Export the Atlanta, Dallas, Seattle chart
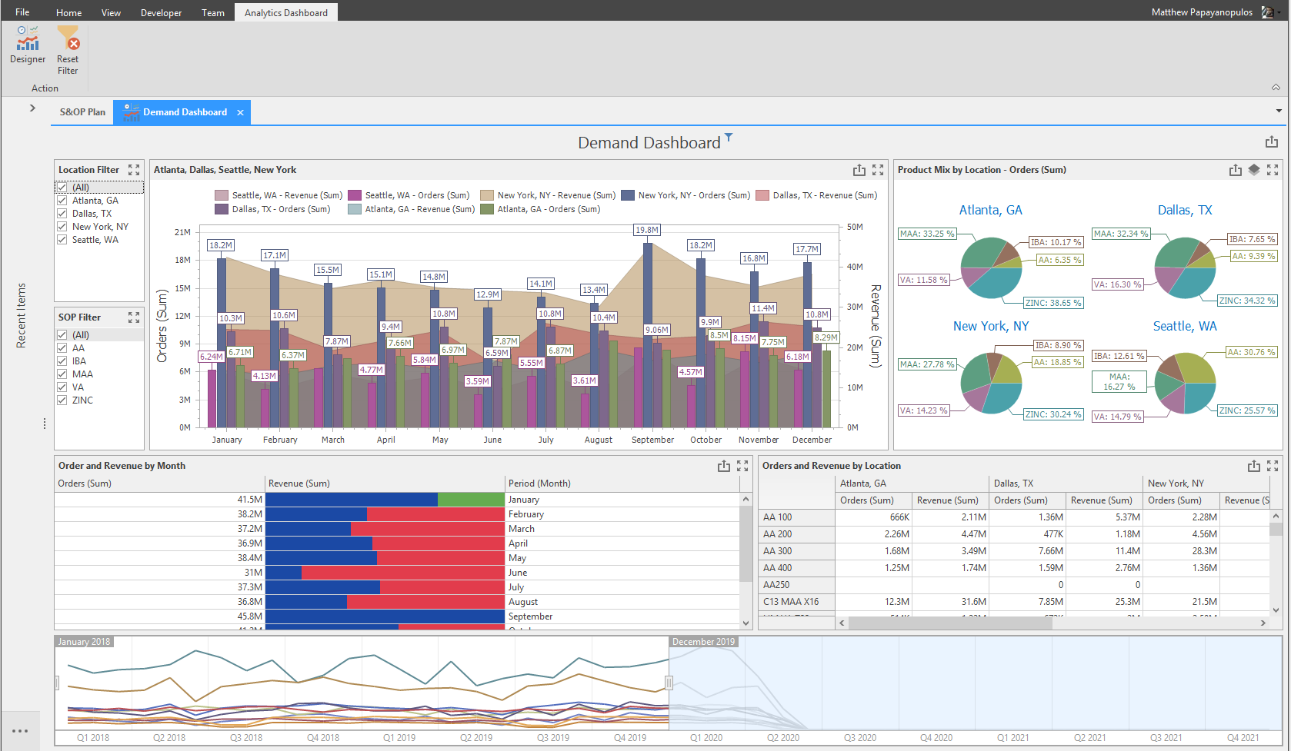 859,170
